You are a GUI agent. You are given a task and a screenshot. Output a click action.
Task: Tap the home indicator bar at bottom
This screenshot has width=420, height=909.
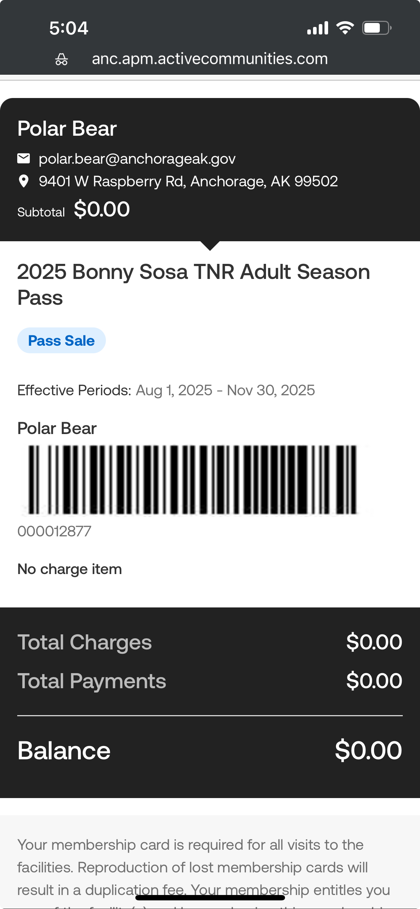point(210,898)
